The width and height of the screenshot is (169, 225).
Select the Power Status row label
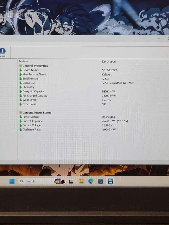click(31, 117)
